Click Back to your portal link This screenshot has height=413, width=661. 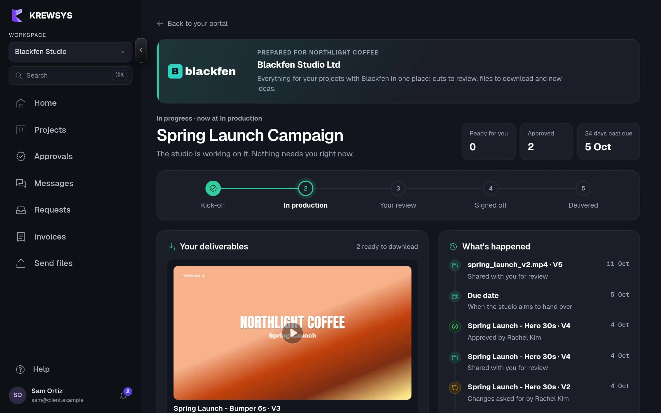tap(192, 24)
